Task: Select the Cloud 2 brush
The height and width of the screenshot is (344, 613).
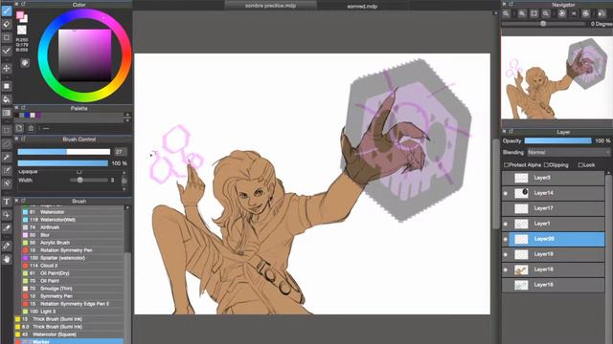Action: tap(73, 266)
